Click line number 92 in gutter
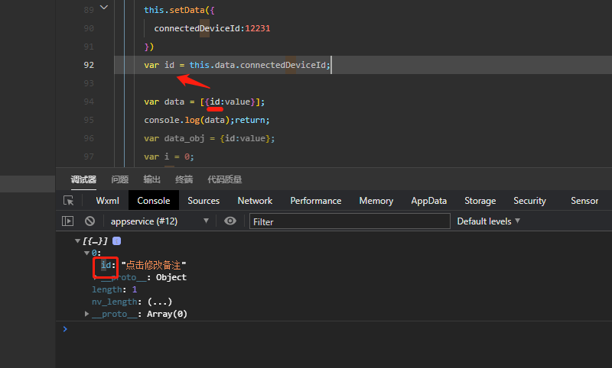This screenshot has width=612, height=368. [89, 65]
